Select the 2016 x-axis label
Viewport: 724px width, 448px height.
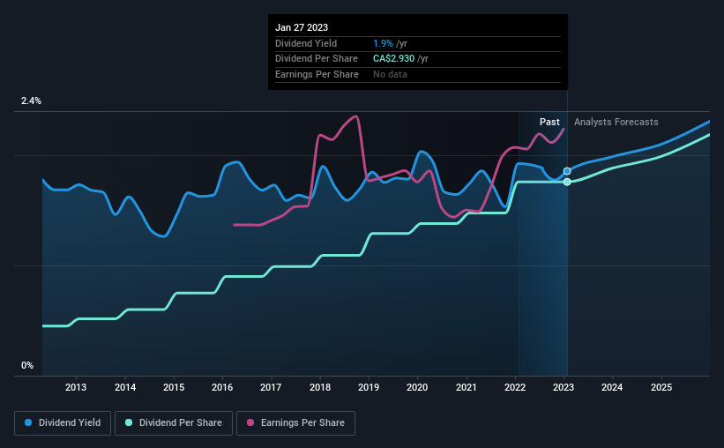pyautogui.click(x=222, y=387)
